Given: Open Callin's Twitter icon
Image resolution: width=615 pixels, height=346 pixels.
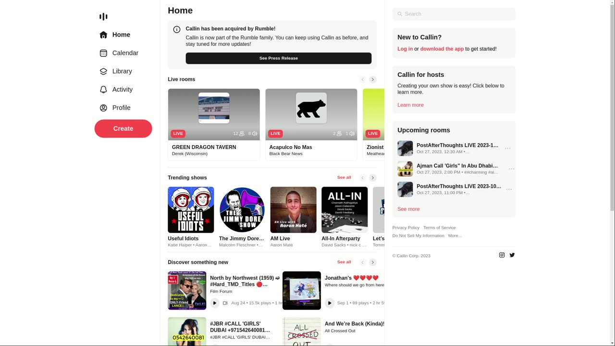Looking at the screenshot, I should click(512, 255).
